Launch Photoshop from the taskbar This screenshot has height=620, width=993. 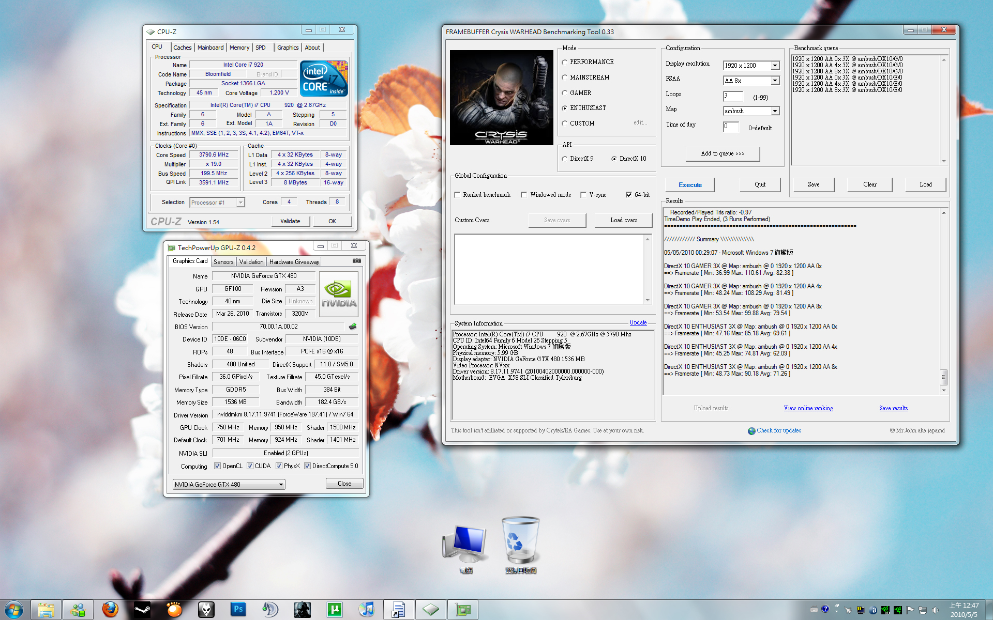pyautogui.click(x=238, y=610)
